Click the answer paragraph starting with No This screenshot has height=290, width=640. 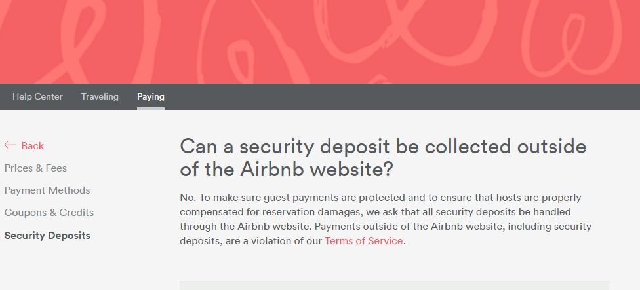(386, 219)
